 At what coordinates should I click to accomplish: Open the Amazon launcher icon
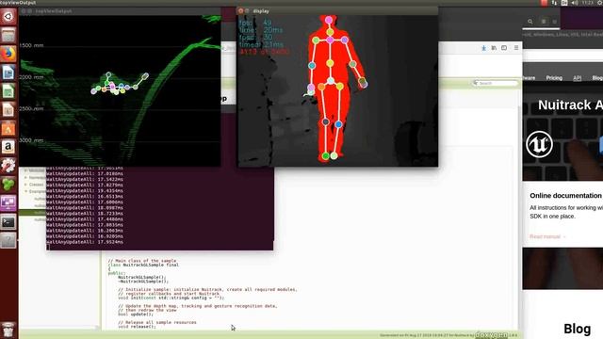8,147
